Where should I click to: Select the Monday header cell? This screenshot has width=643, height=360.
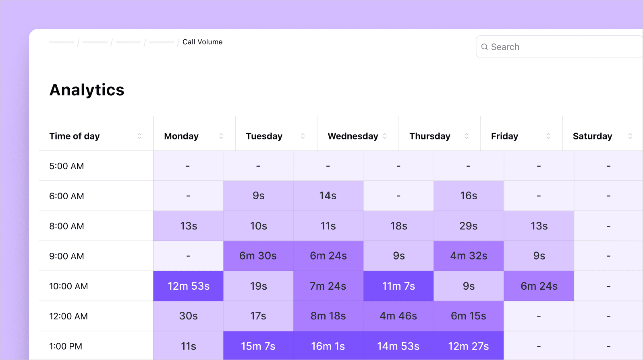(x=181, y=136)
